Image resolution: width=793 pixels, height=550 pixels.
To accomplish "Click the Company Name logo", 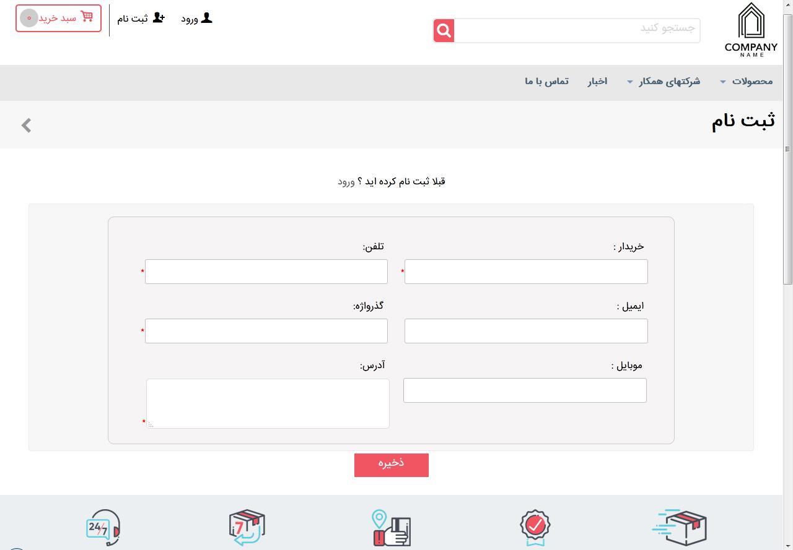I will coord(751,30).
